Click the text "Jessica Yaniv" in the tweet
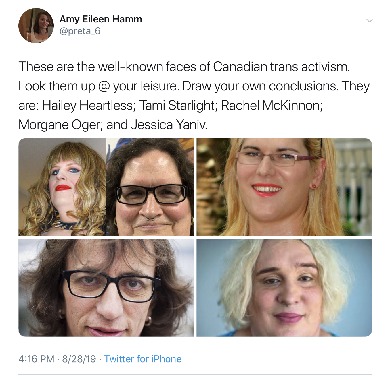The width and height of the screenshot is (390, 378). (168, 125)
